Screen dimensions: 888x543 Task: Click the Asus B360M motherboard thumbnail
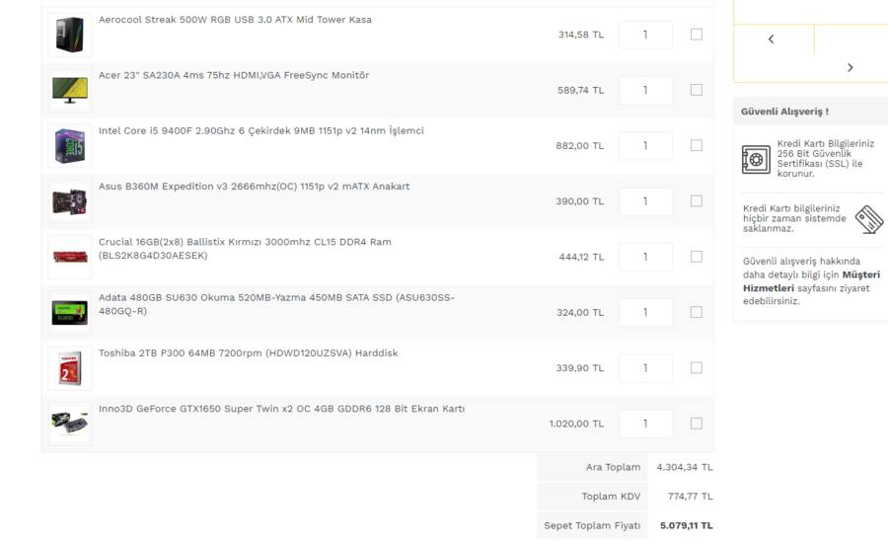click(x=69, y=201)
